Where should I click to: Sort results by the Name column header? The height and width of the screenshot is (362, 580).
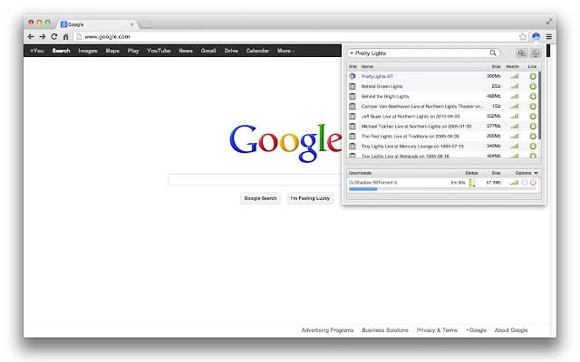367,66
